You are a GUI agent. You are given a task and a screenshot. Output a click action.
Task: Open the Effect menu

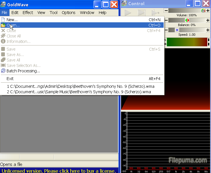tap(28, 13)
